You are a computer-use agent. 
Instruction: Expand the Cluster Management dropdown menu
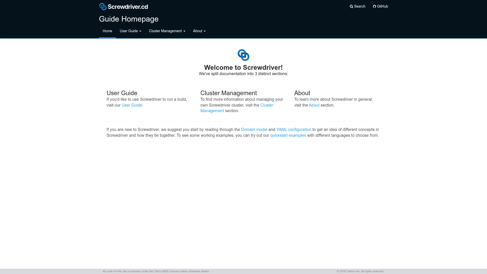point(167,31)
